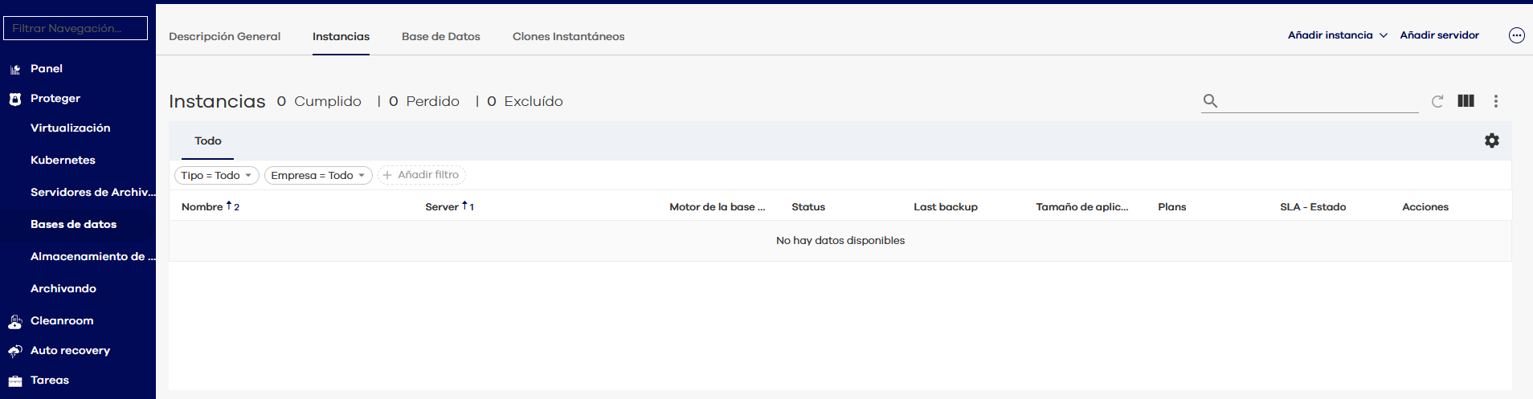Click the Añadir servidor button
This screenshot has width=1533, height=399.
(1439, 35)
